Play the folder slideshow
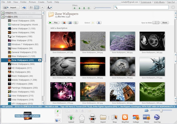This screenshot has height=124, width=177. pyautogui.click(x=54, y=23)
